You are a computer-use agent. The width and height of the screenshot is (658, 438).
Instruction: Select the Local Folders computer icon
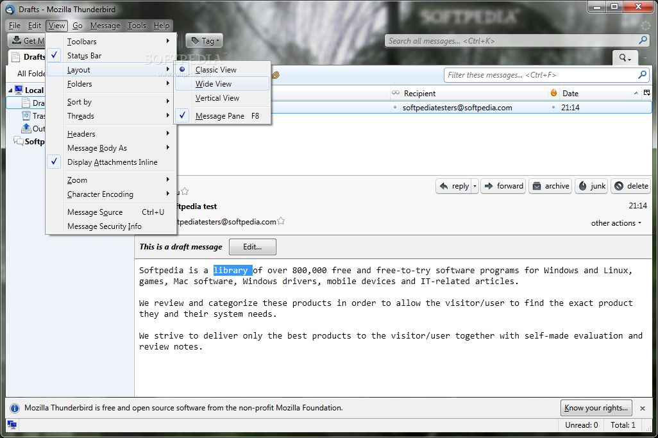click(x=18, y=90)
